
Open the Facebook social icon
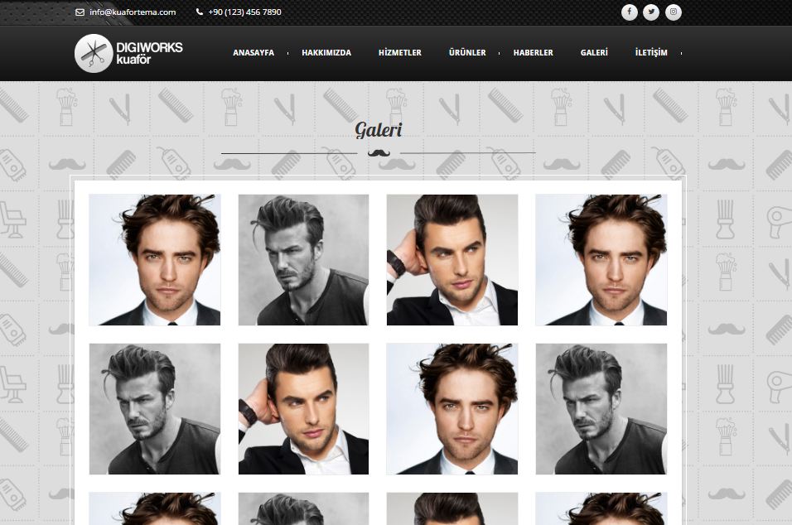coord(630,12)
